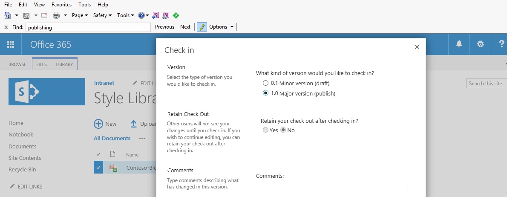Click the SharePoint site logo
This screenshot has width=507, height=197.
coord(47,92)
